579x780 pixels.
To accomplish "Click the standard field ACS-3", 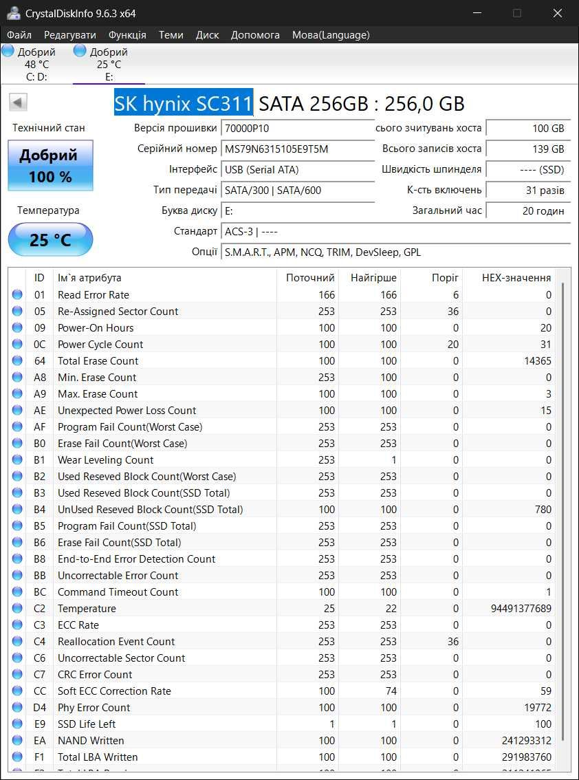I will tap(395, 231).
